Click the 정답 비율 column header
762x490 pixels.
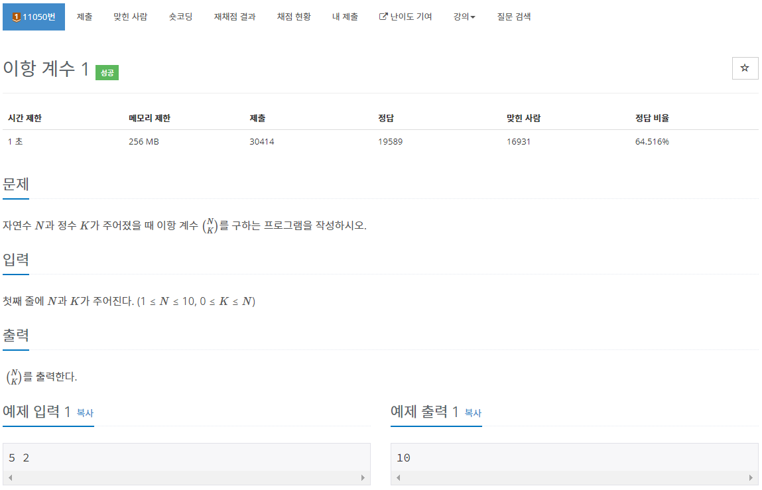652,118
